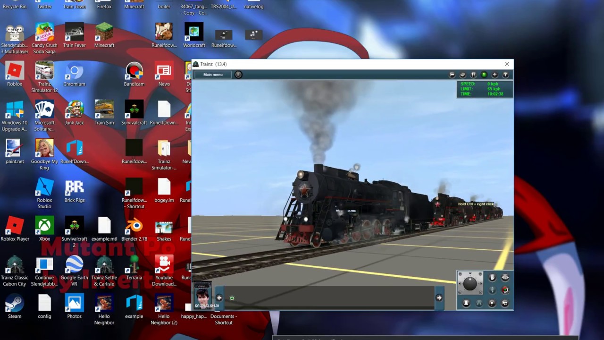Viewport: 604px width, 340px height.
Task: Click the round pause button beside Main menu
Action: [x=238, y=75]
